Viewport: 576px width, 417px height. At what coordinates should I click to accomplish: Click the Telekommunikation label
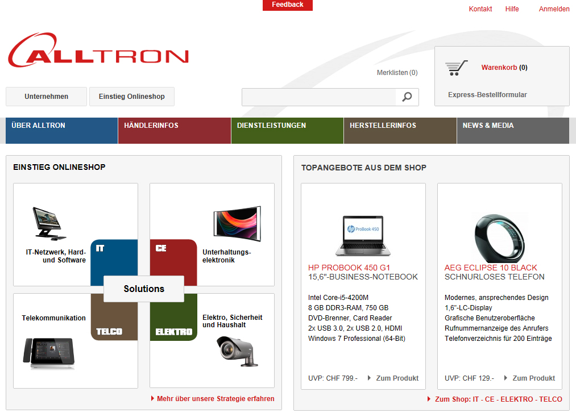[53, 318]
